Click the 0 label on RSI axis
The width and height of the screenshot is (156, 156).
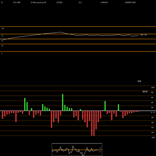point(2,53)
